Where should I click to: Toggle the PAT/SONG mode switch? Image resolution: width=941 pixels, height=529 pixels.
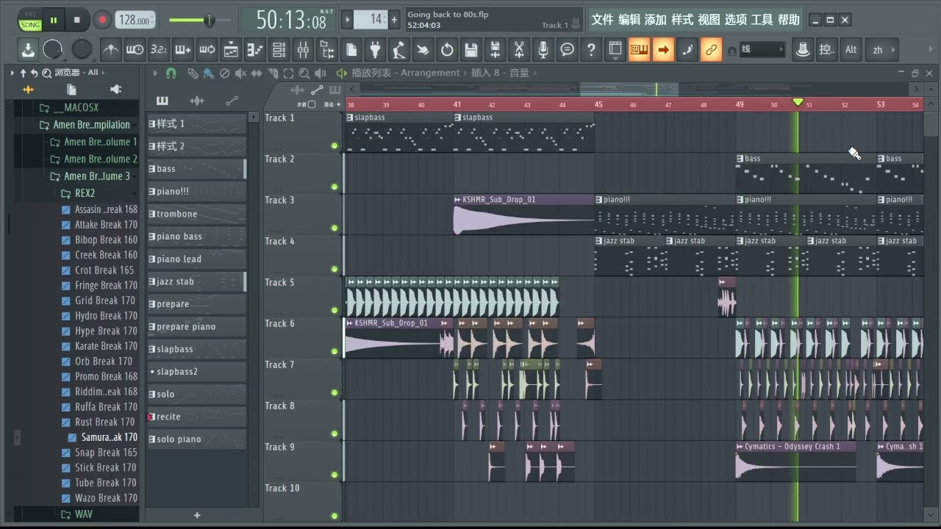(30, 21)
